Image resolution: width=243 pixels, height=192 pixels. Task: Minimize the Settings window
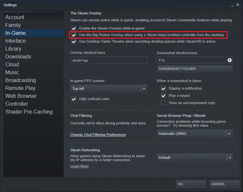(232, 5)
